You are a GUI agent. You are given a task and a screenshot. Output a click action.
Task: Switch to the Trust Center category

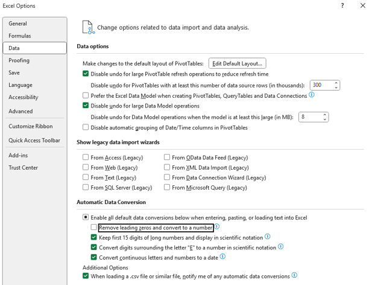click(23, 167)
